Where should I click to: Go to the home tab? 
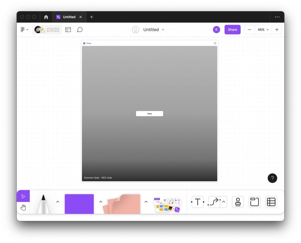tap(46, 17)
